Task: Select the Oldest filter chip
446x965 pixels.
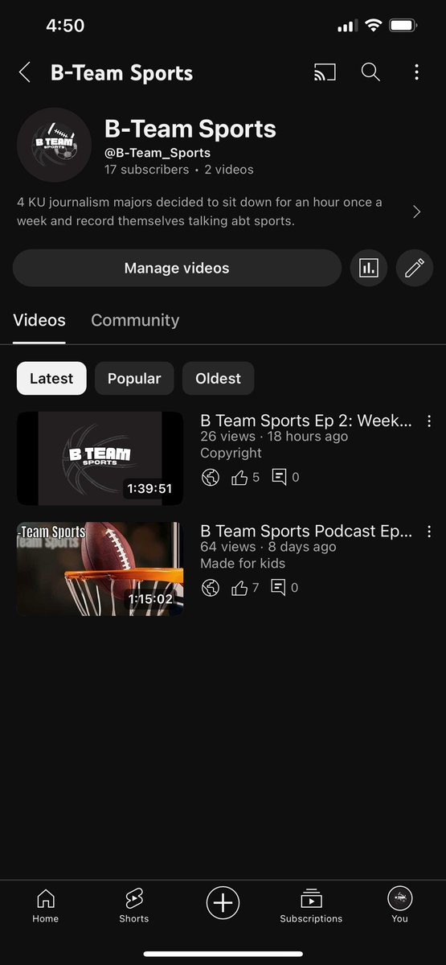Action: [x=218, y=379]
